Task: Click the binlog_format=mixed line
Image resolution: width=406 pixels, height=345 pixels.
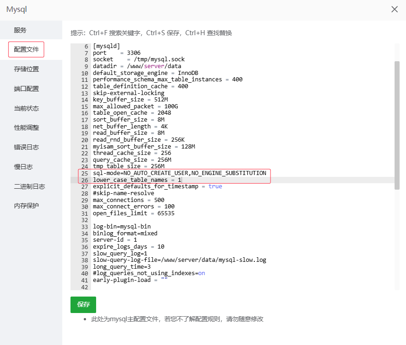Action: [125, 234]
